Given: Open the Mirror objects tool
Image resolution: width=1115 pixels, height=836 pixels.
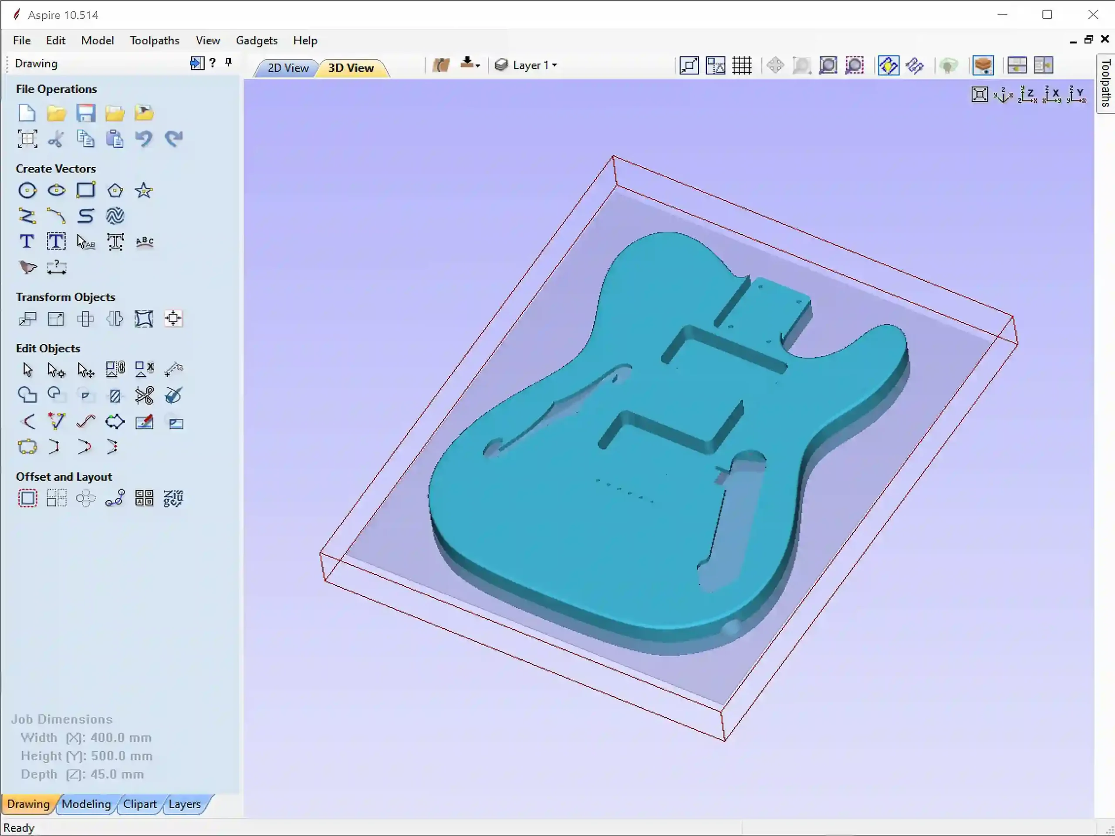Looking at the screenshot, I should click(x=115, y=318).
